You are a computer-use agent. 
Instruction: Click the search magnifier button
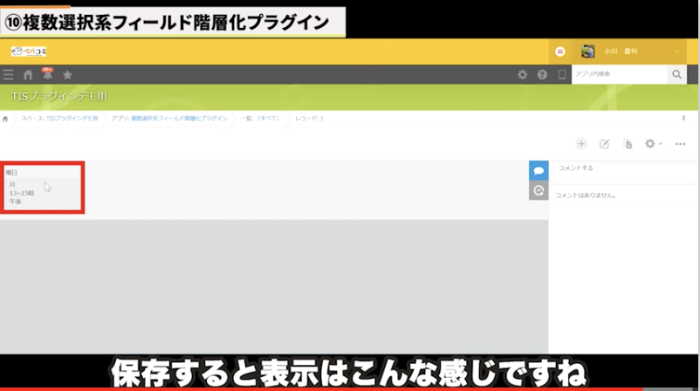(x=676, y=75)
